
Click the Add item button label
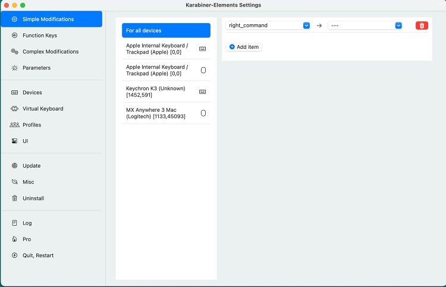point(248,47)
